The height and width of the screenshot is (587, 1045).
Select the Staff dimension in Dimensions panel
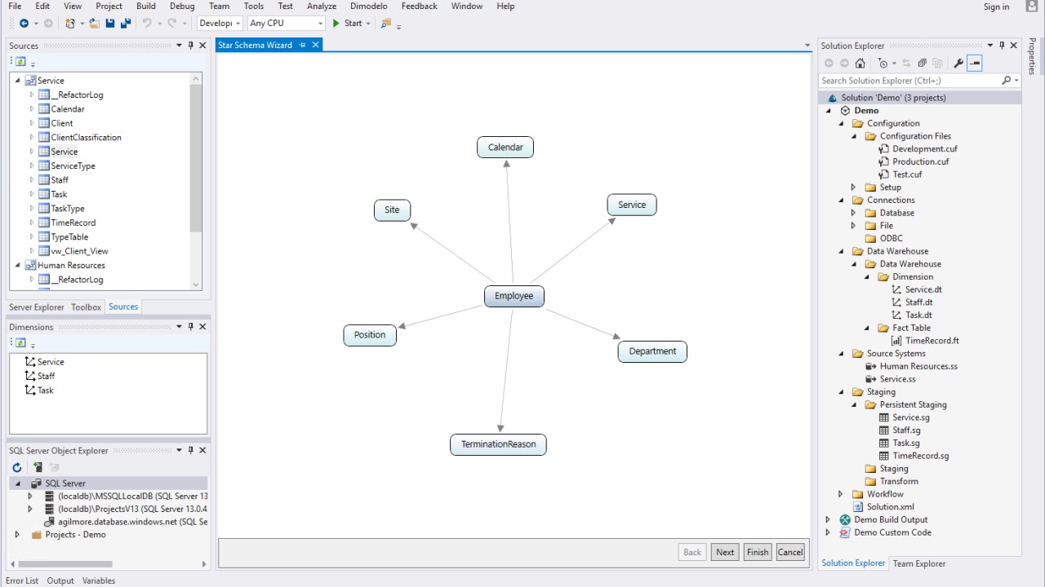46,376
